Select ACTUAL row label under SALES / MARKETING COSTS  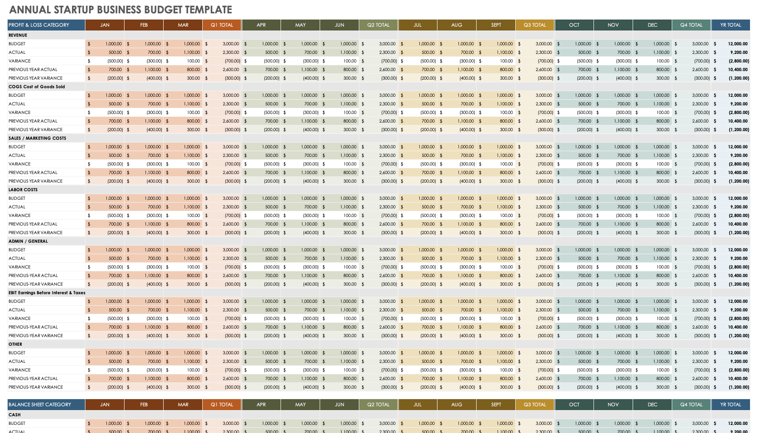point(17,155)
